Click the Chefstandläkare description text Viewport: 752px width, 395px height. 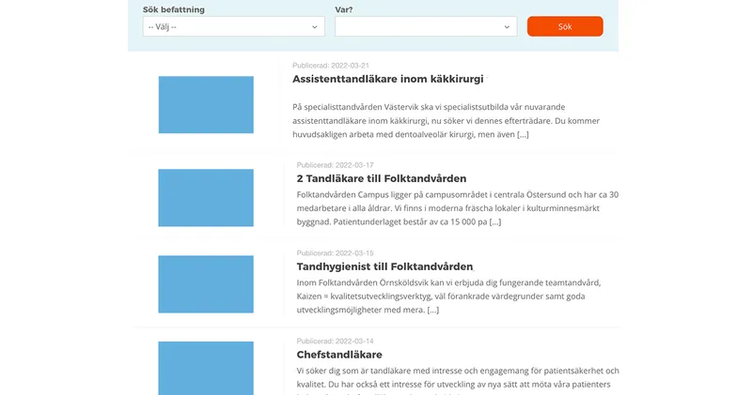click(x=458, y=381)
